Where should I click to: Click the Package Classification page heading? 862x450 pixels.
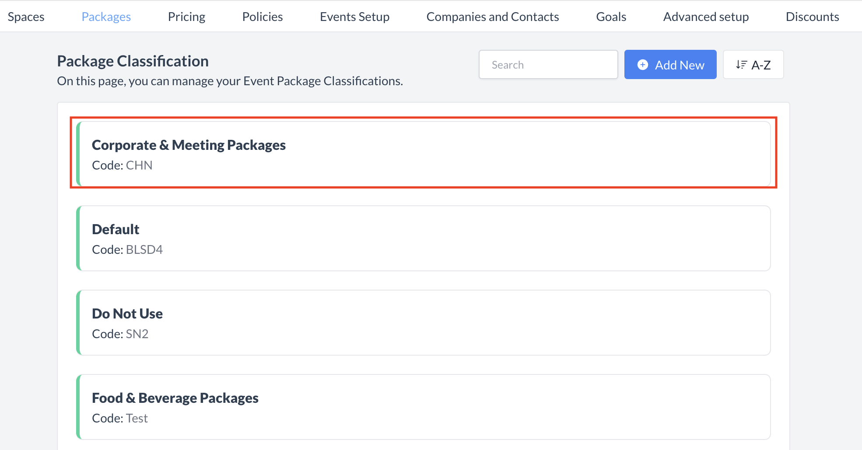click(x=133, y=61)
